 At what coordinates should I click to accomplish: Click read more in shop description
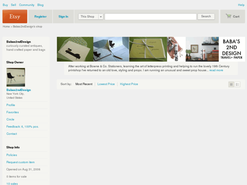[216, 70]
